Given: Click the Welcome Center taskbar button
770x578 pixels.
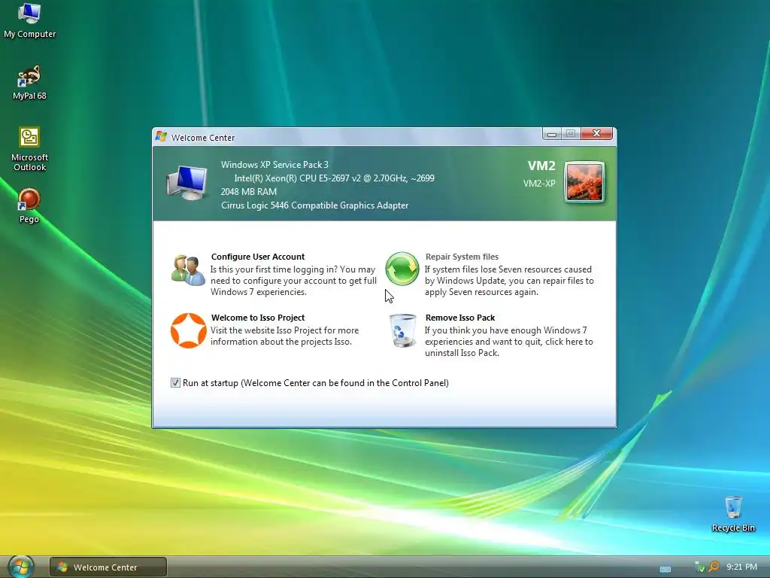Looking at the screenshot, I should pos(108,567).
